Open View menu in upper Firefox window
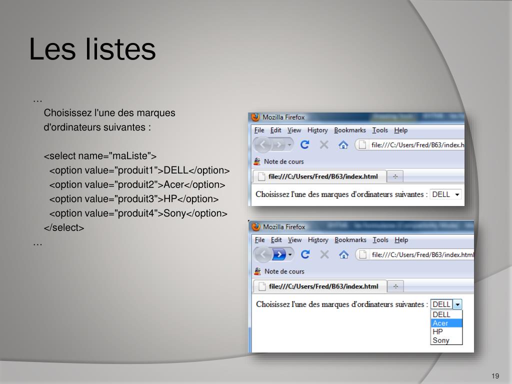The width and height of the screenshot is (512, 384). pos(294,130)
